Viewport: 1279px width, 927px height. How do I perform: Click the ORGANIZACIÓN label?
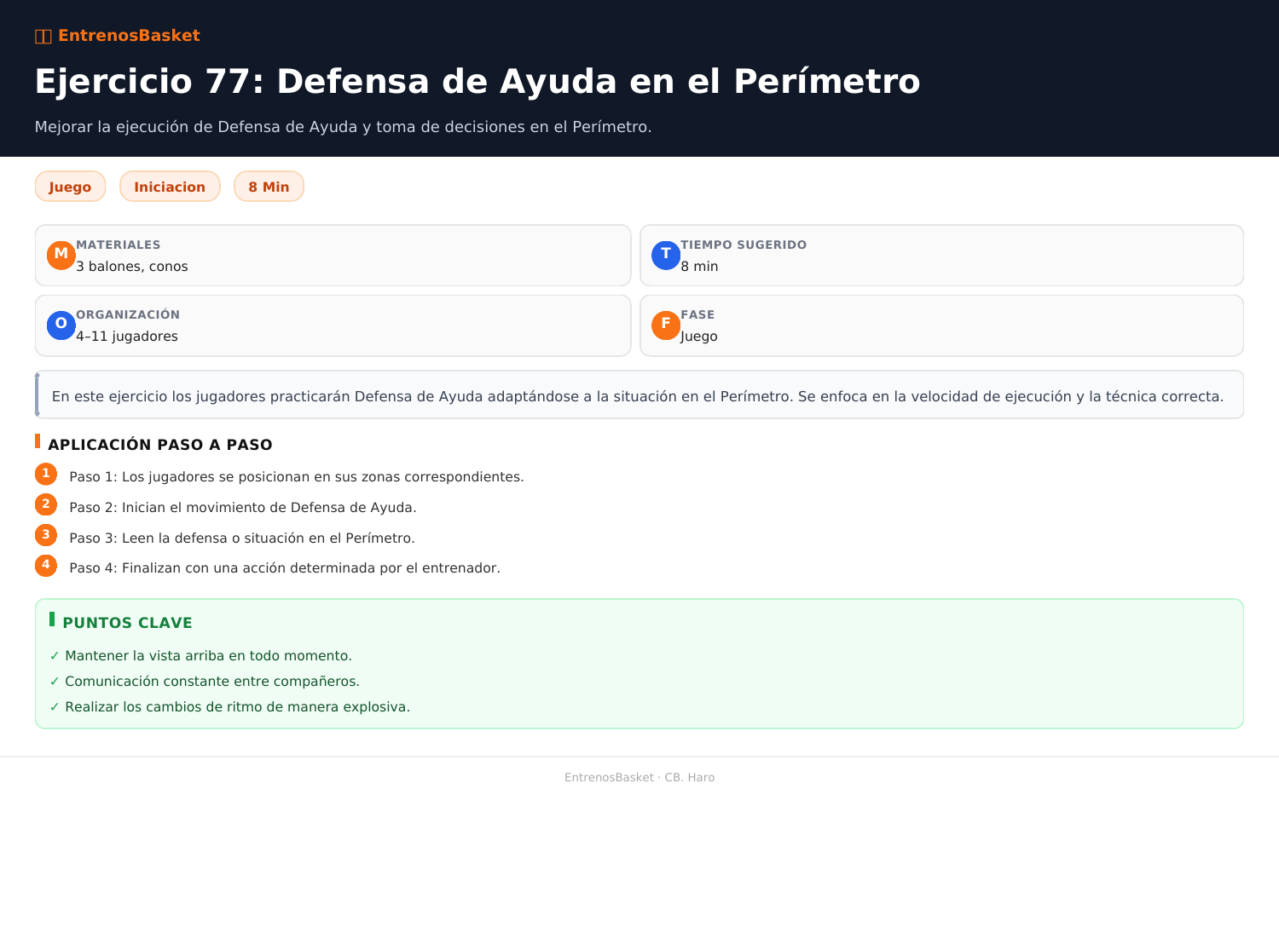pyautogui.click(x=128, y=314)
